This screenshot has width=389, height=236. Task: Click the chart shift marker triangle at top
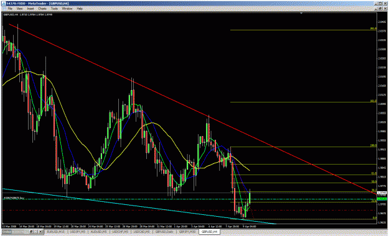(x=301, y=13)
